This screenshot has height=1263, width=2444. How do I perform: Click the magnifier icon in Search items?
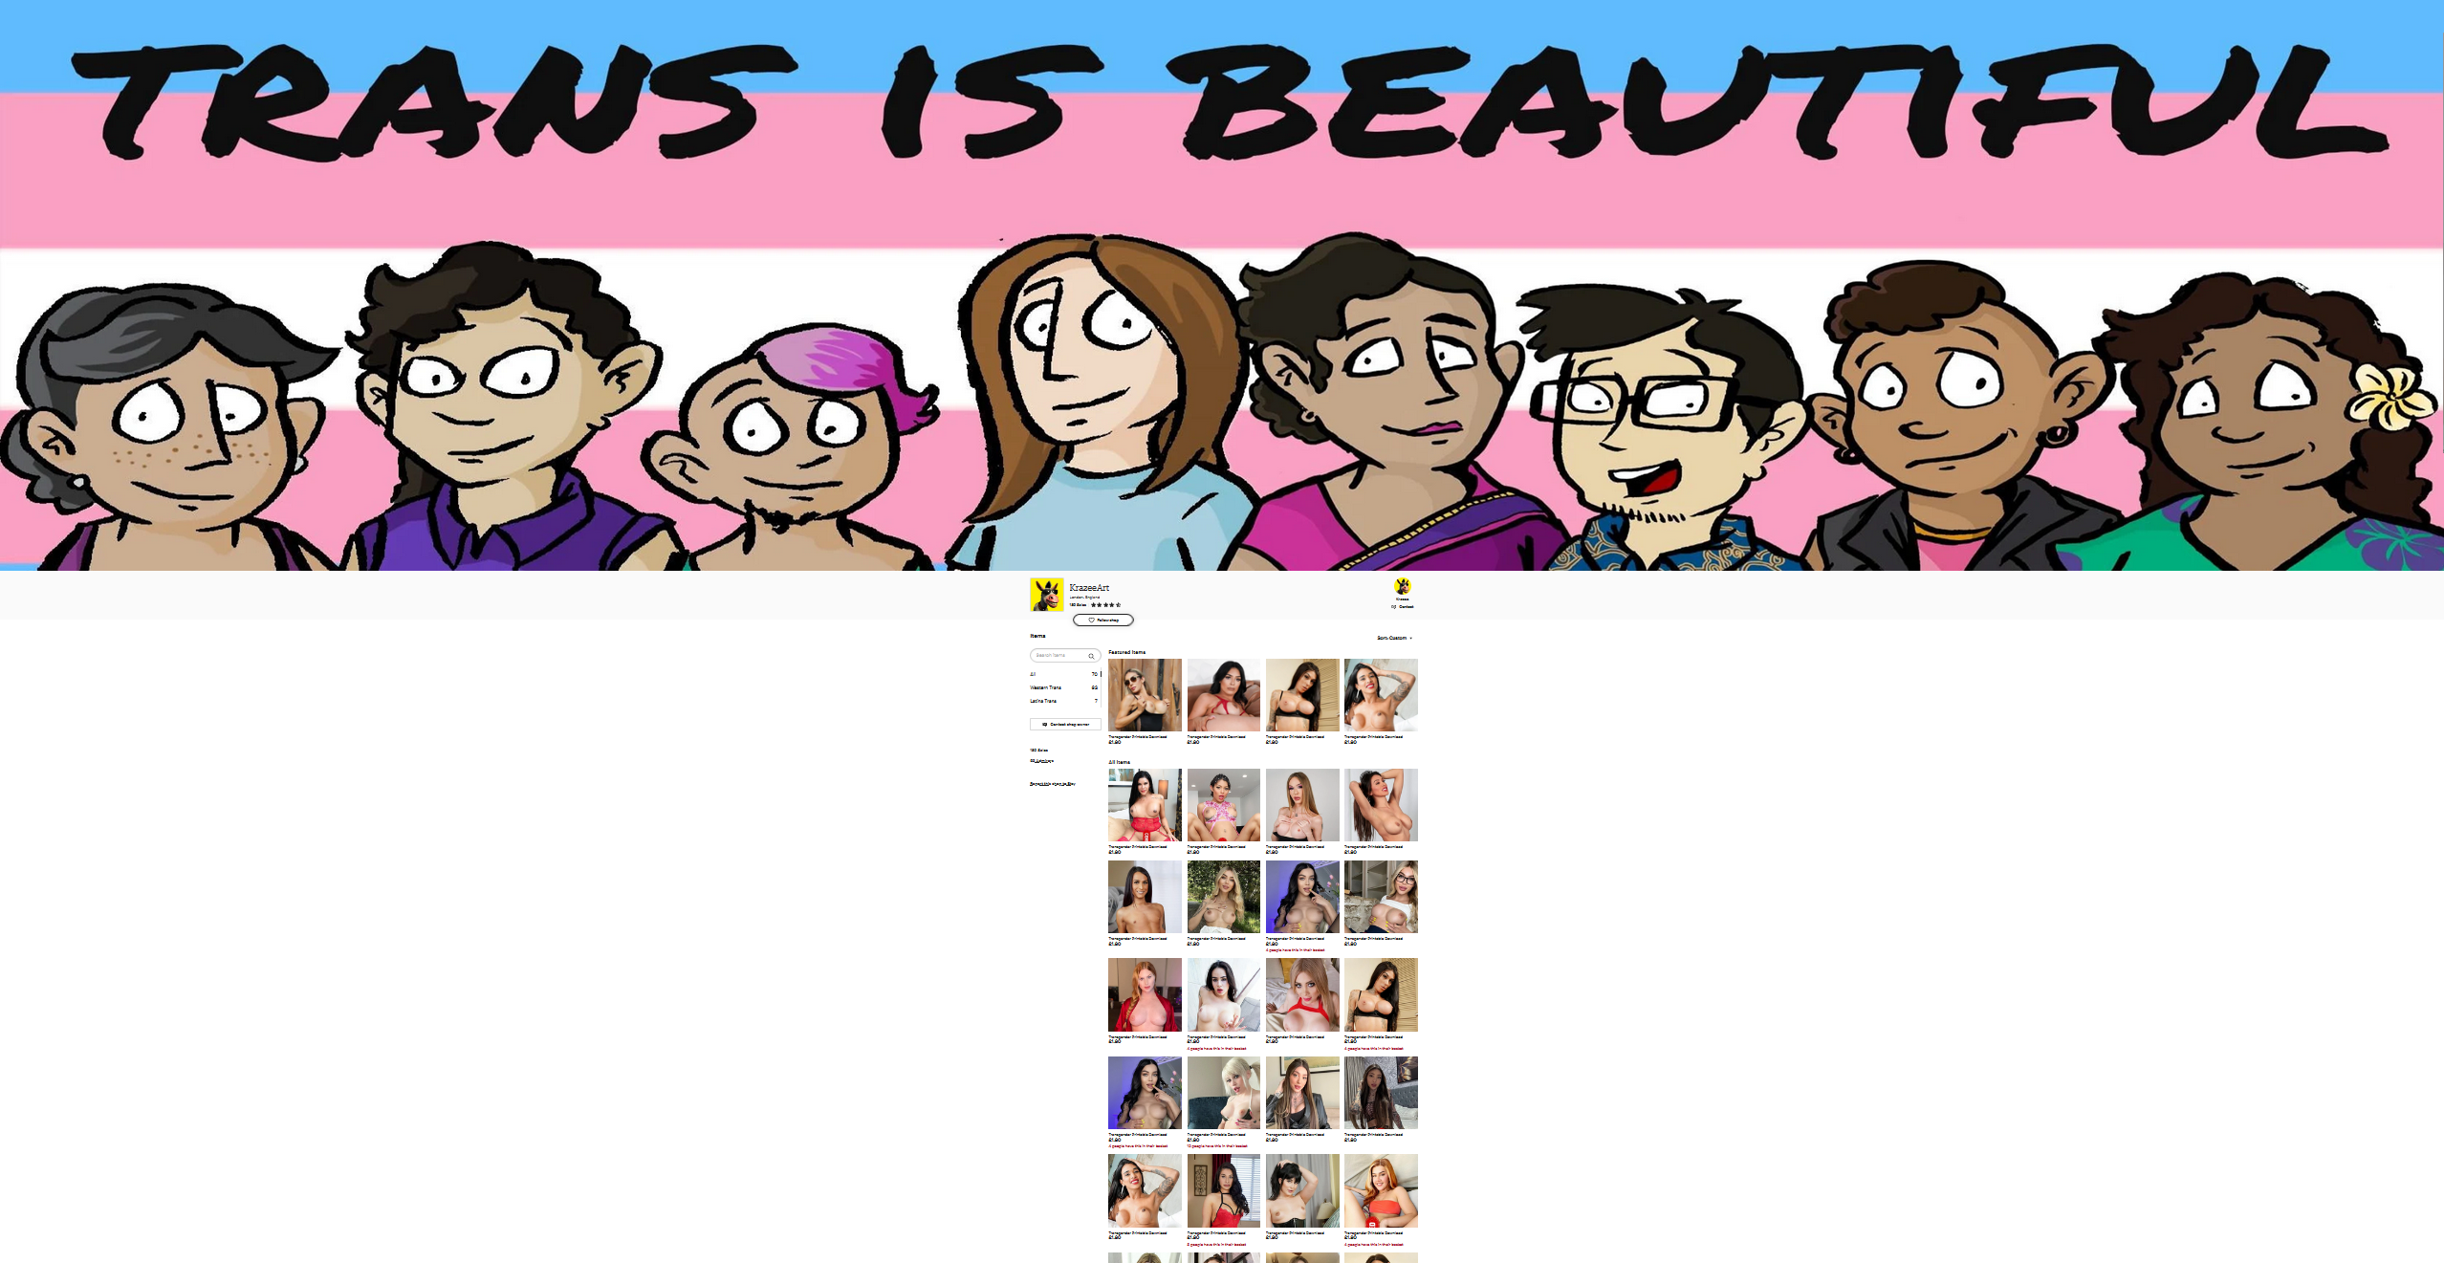(x=1091, y=656)
